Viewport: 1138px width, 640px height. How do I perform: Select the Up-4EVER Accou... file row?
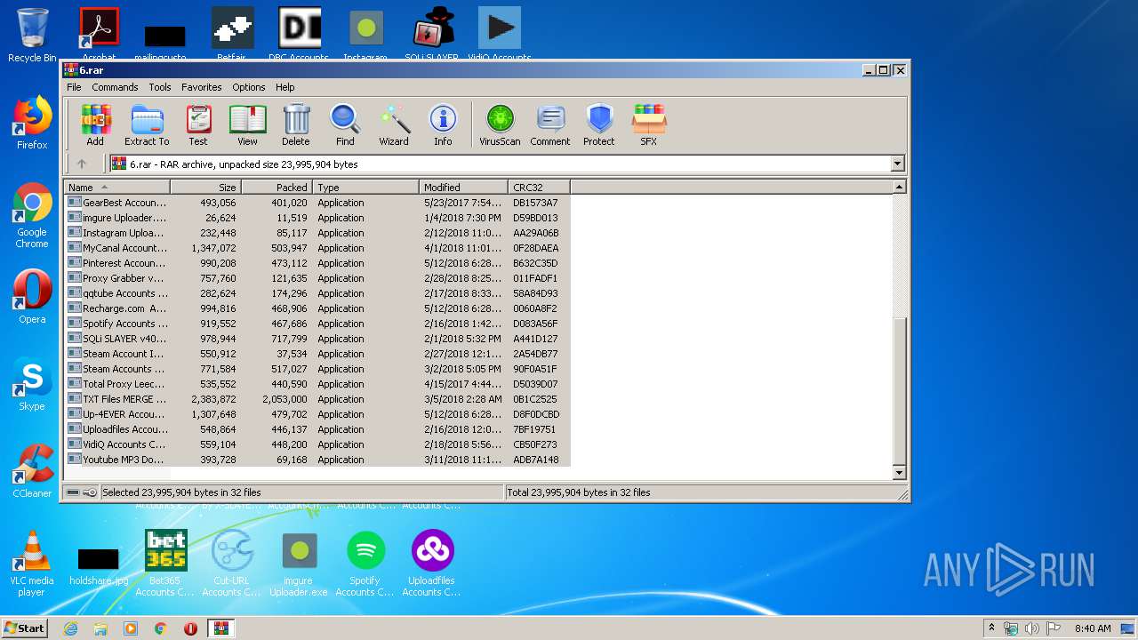(x=317, y=414)
